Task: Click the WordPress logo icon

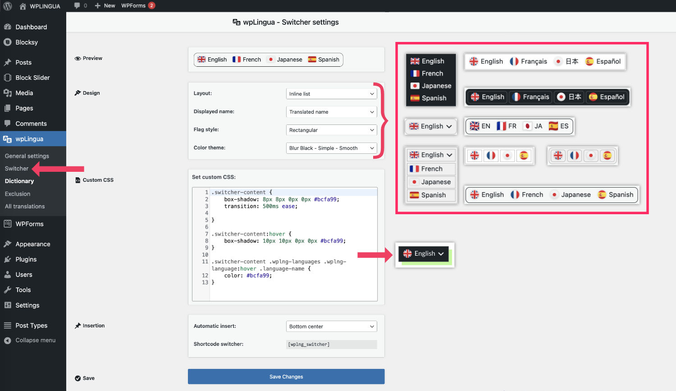Action: (x=8, y=6)
